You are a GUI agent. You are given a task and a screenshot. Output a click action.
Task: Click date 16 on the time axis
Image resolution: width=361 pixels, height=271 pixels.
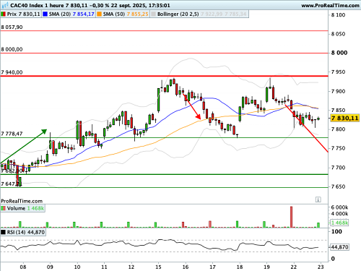[186, 267]
